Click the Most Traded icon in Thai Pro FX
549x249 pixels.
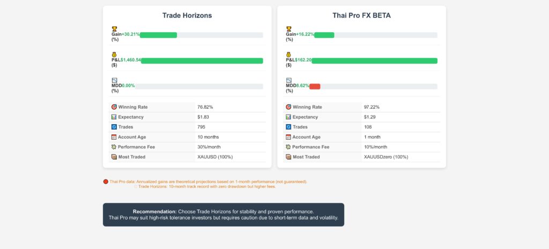[288, 157]
